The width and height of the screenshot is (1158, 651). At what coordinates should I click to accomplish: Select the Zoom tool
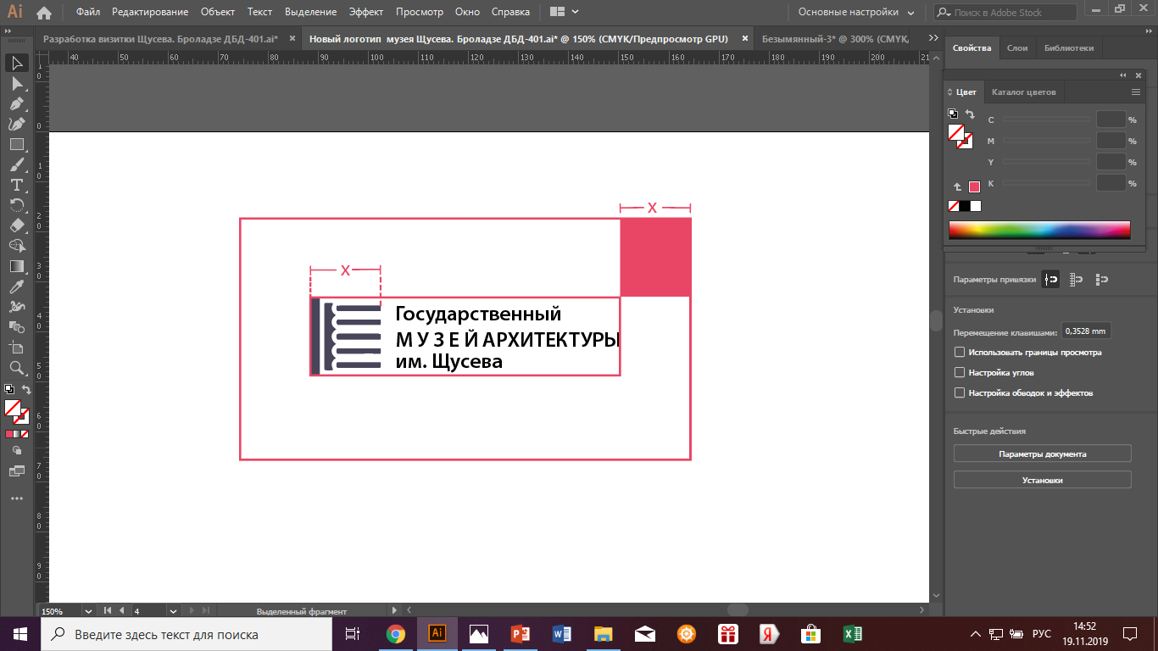pos(16,368)
